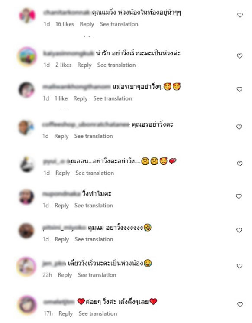
Task: Reply to the 17h old comment
Action: click(66, 314)
